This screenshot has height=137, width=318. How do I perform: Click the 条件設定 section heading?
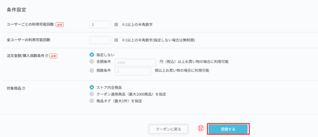(x=16, y=10)
